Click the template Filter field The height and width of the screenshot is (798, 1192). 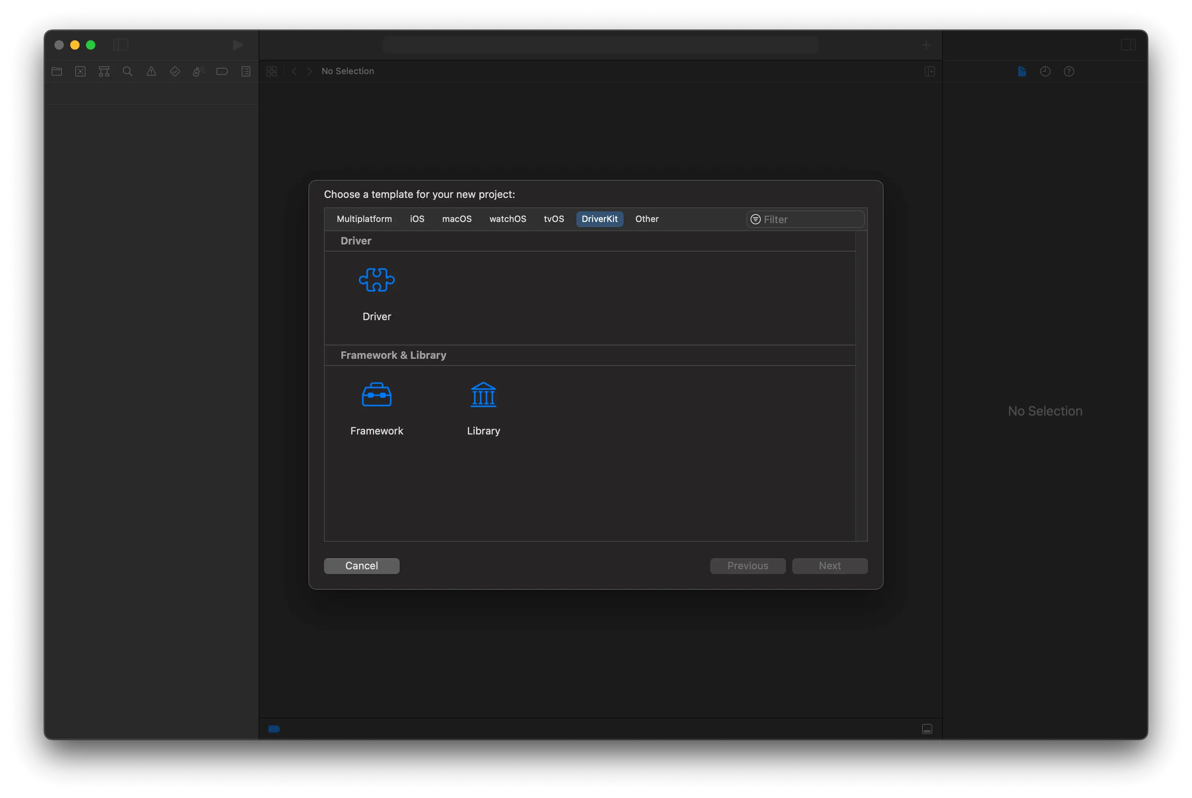[x=805, y=219]
